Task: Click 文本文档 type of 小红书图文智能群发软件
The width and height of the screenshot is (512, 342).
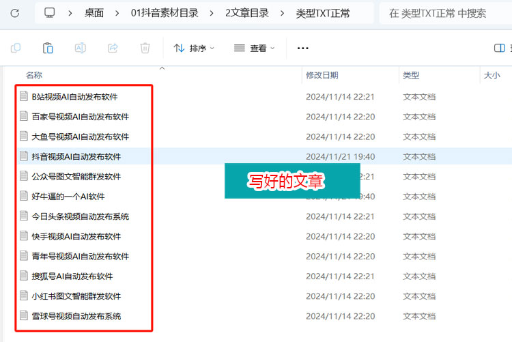Action: click(x=419, y=296)
